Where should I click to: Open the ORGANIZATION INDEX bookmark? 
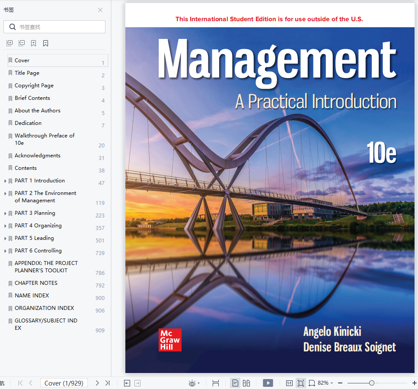(x=44, y=308)
